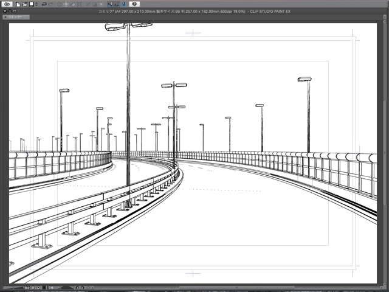The width and height of the screenshot is (389, 292).
Task: Toggle Snap to Grid
Action: tap(124, 4)
